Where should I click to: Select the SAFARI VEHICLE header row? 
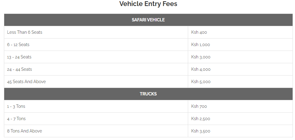148,20
